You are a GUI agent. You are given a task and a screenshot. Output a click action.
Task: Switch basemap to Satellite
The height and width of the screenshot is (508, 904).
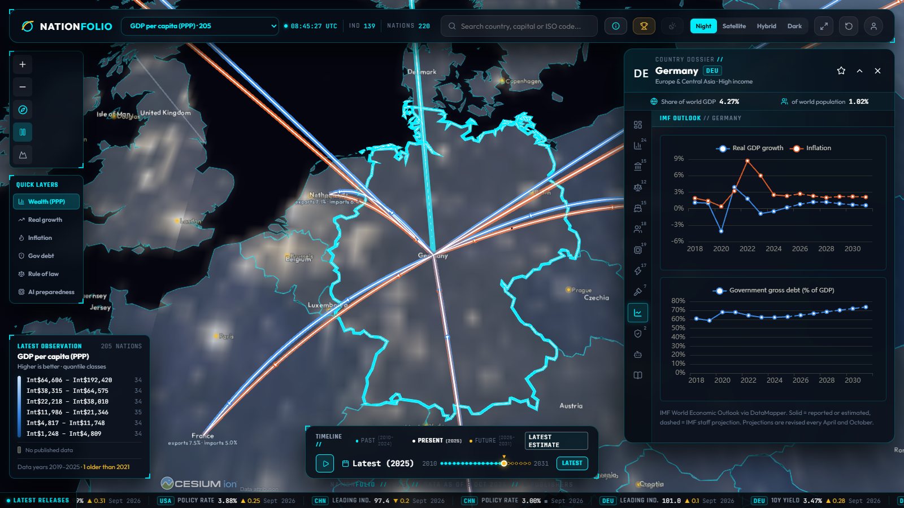point(734,26)
